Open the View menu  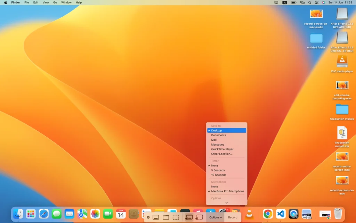coord(46,2)
